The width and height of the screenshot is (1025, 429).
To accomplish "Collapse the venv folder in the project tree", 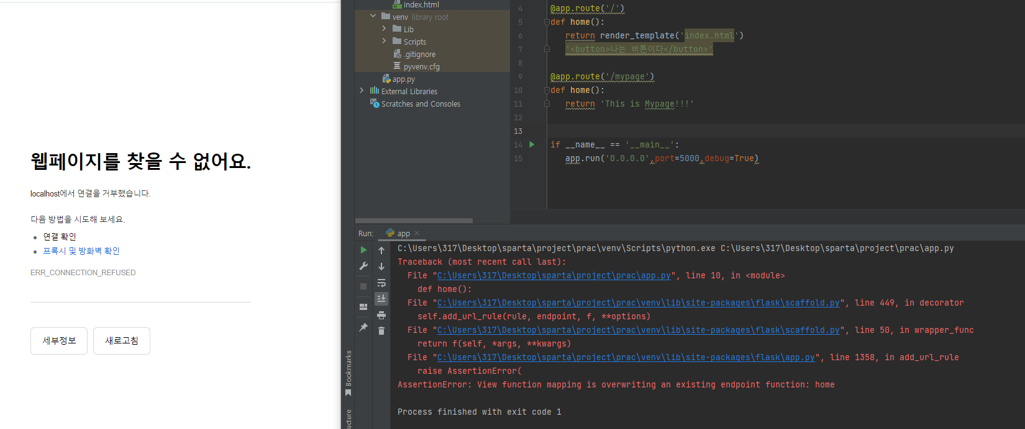I will point(373,16).
